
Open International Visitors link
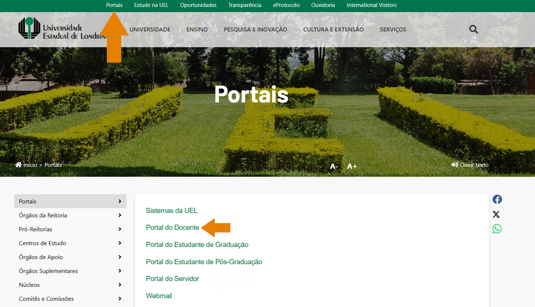click(372, 5)
